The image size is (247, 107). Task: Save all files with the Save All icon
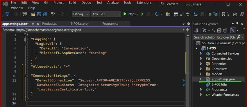tap(45, 14)
